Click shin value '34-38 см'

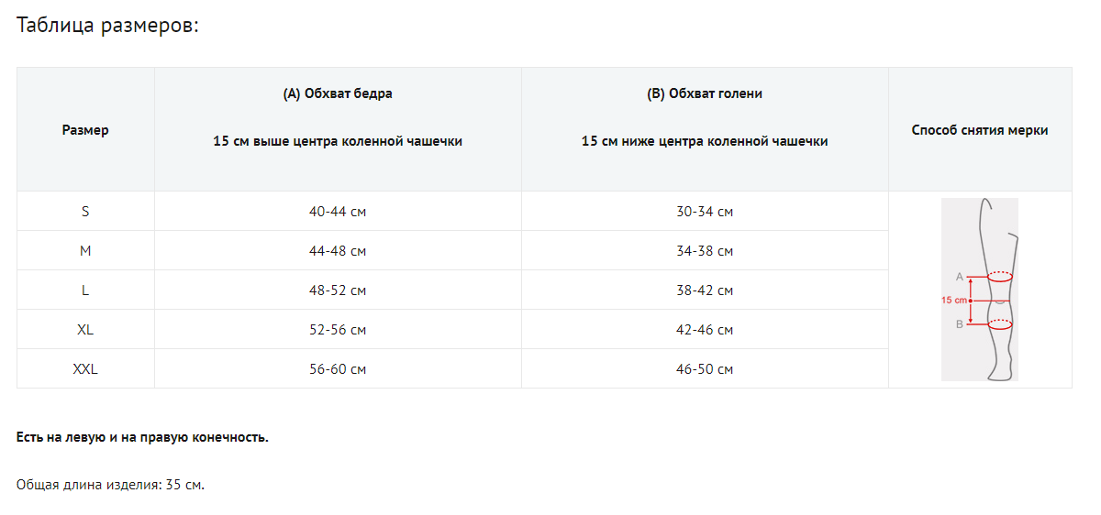(x=705, y=251)
